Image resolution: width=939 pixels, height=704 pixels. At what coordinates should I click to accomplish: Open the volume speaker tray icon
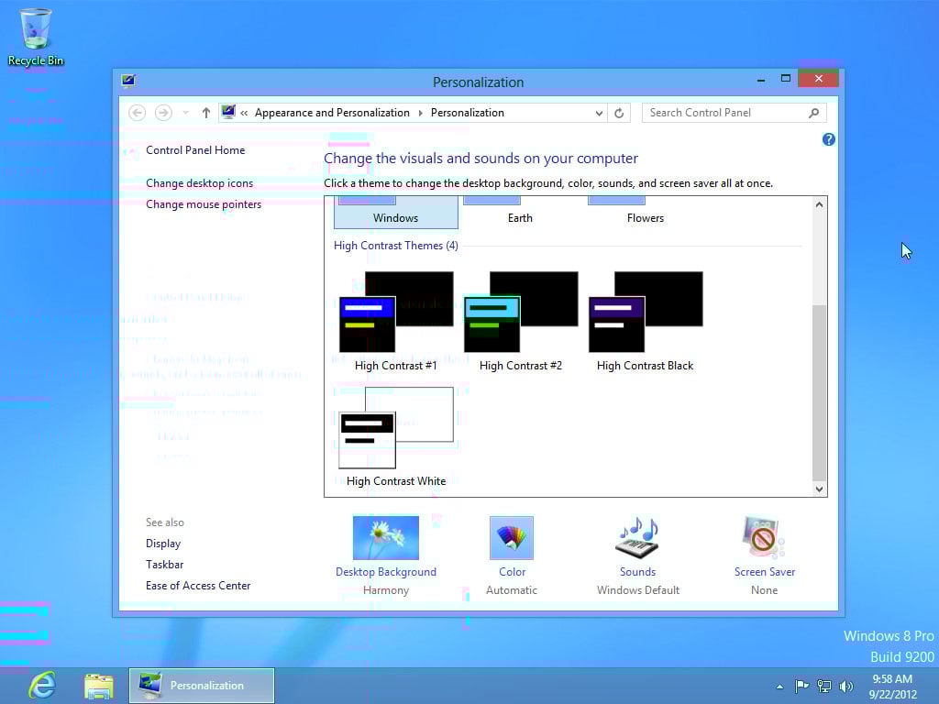pos(845,686)
